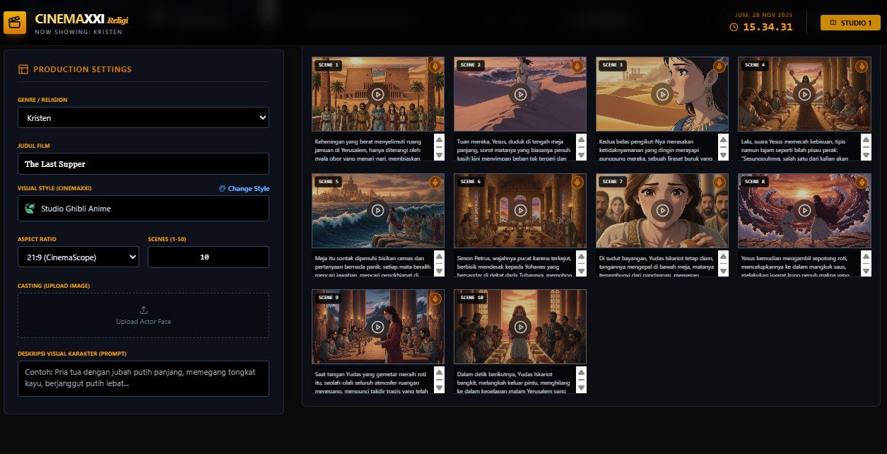Expand the Aspect Ratio 21:9 dropdown
Screen dimensions: 887x454
tap(78, 257)
